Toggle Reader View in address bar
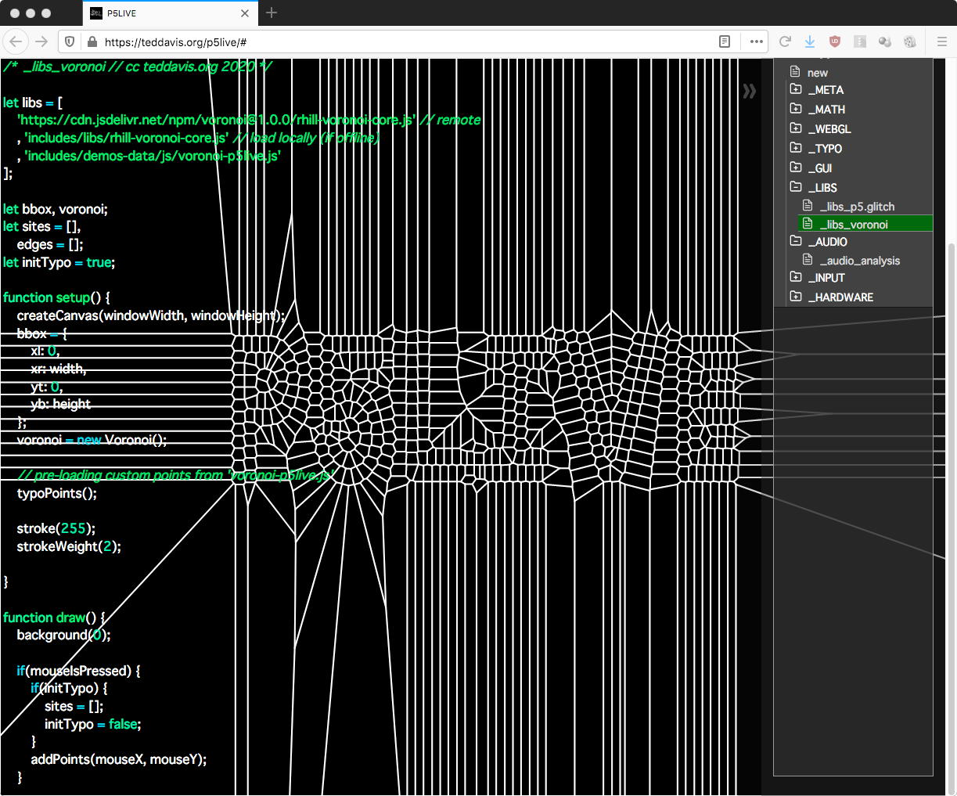Screen dimensions: 957x796 click(725, 41)
